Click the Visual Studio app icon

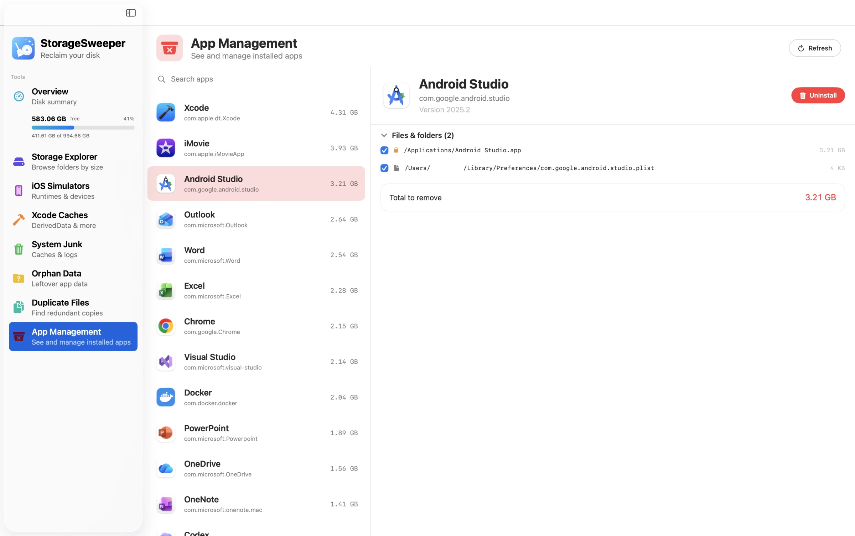[166, 362]
